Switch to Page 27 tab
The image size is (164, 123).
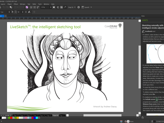click(62, 115)
